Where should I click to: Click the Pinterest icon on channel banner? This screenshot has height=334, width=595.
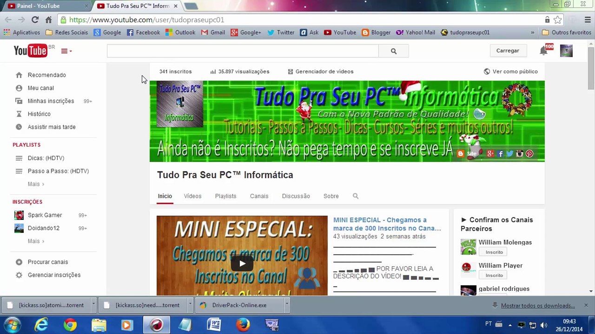529,154
